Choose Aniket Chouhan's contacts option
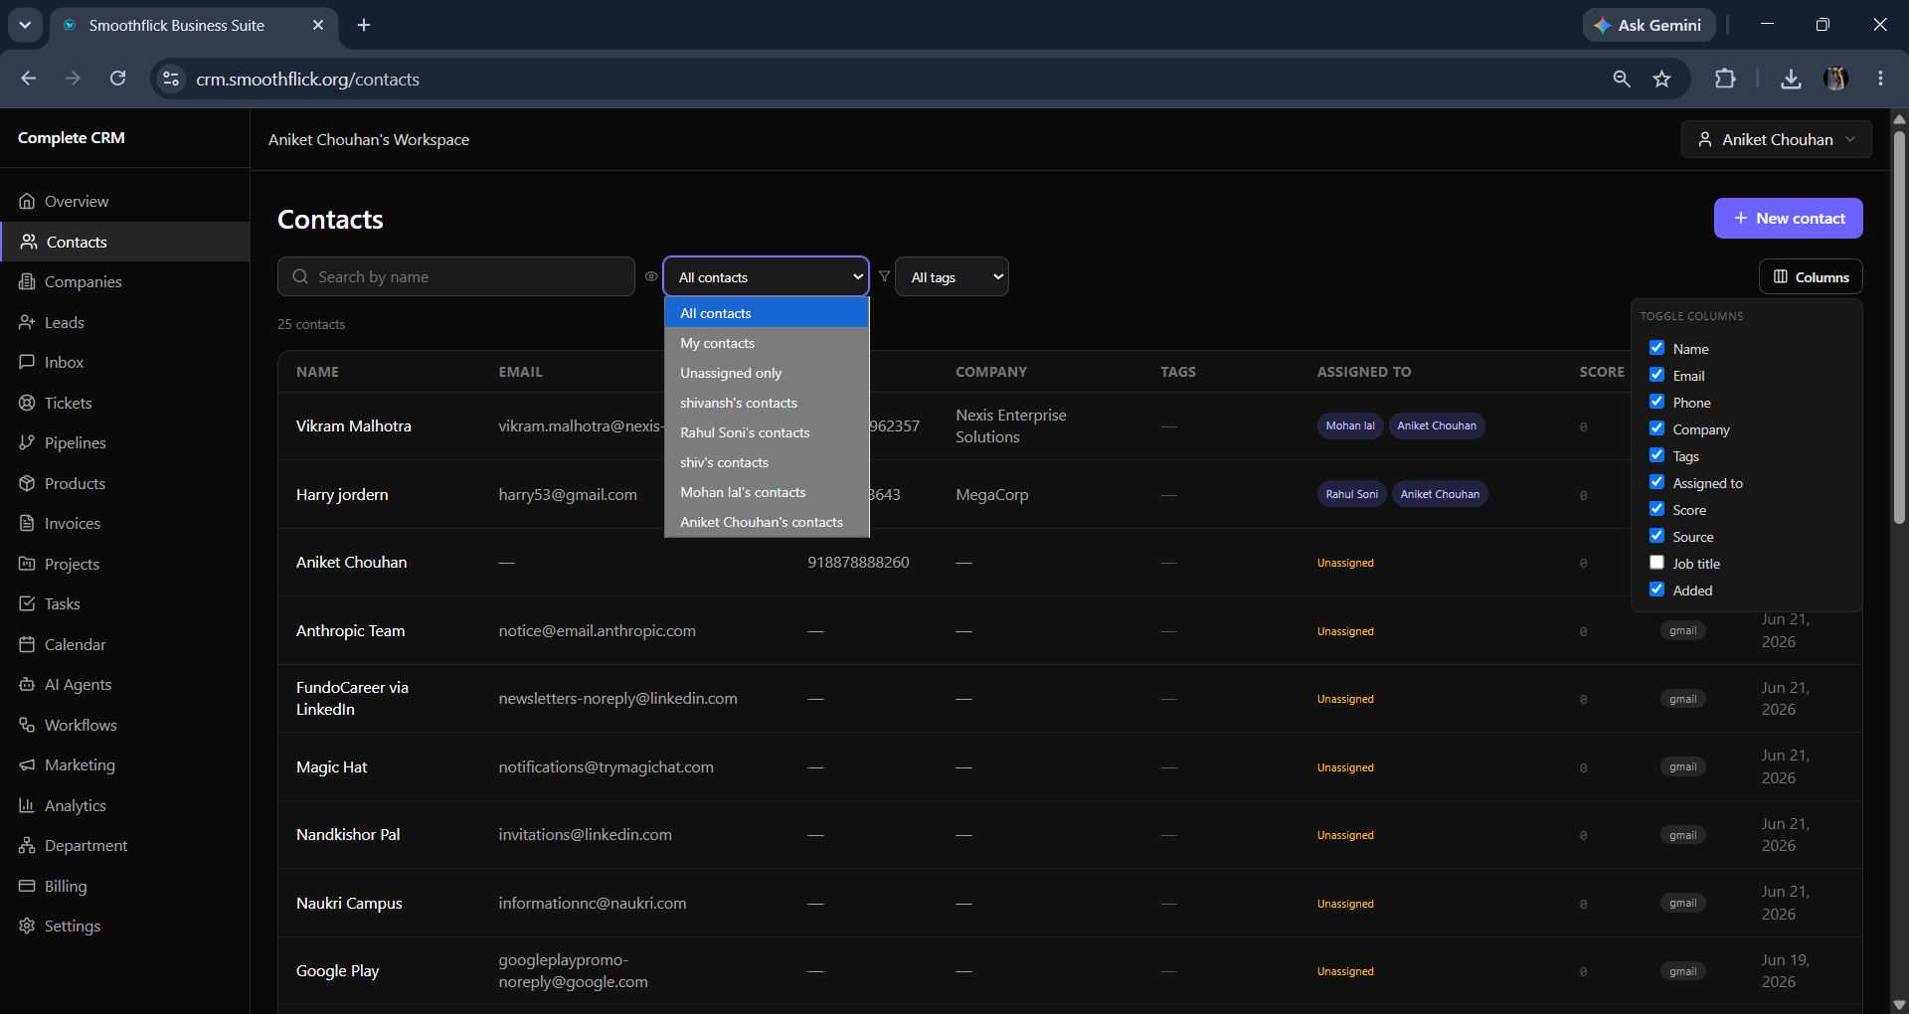The width and height of the screenshot is (1909, 1014). [767, 522]
